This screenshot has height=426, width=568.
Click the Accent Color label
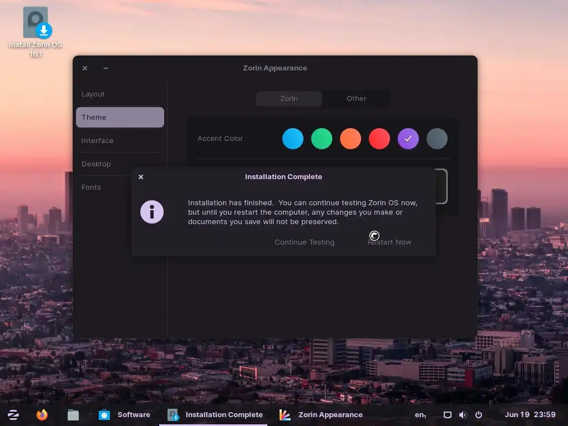click(220, 138)
